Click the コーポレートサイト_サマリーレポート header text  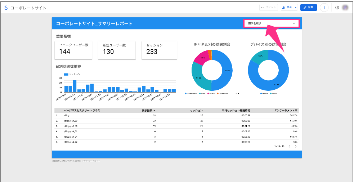pos(94,24)
